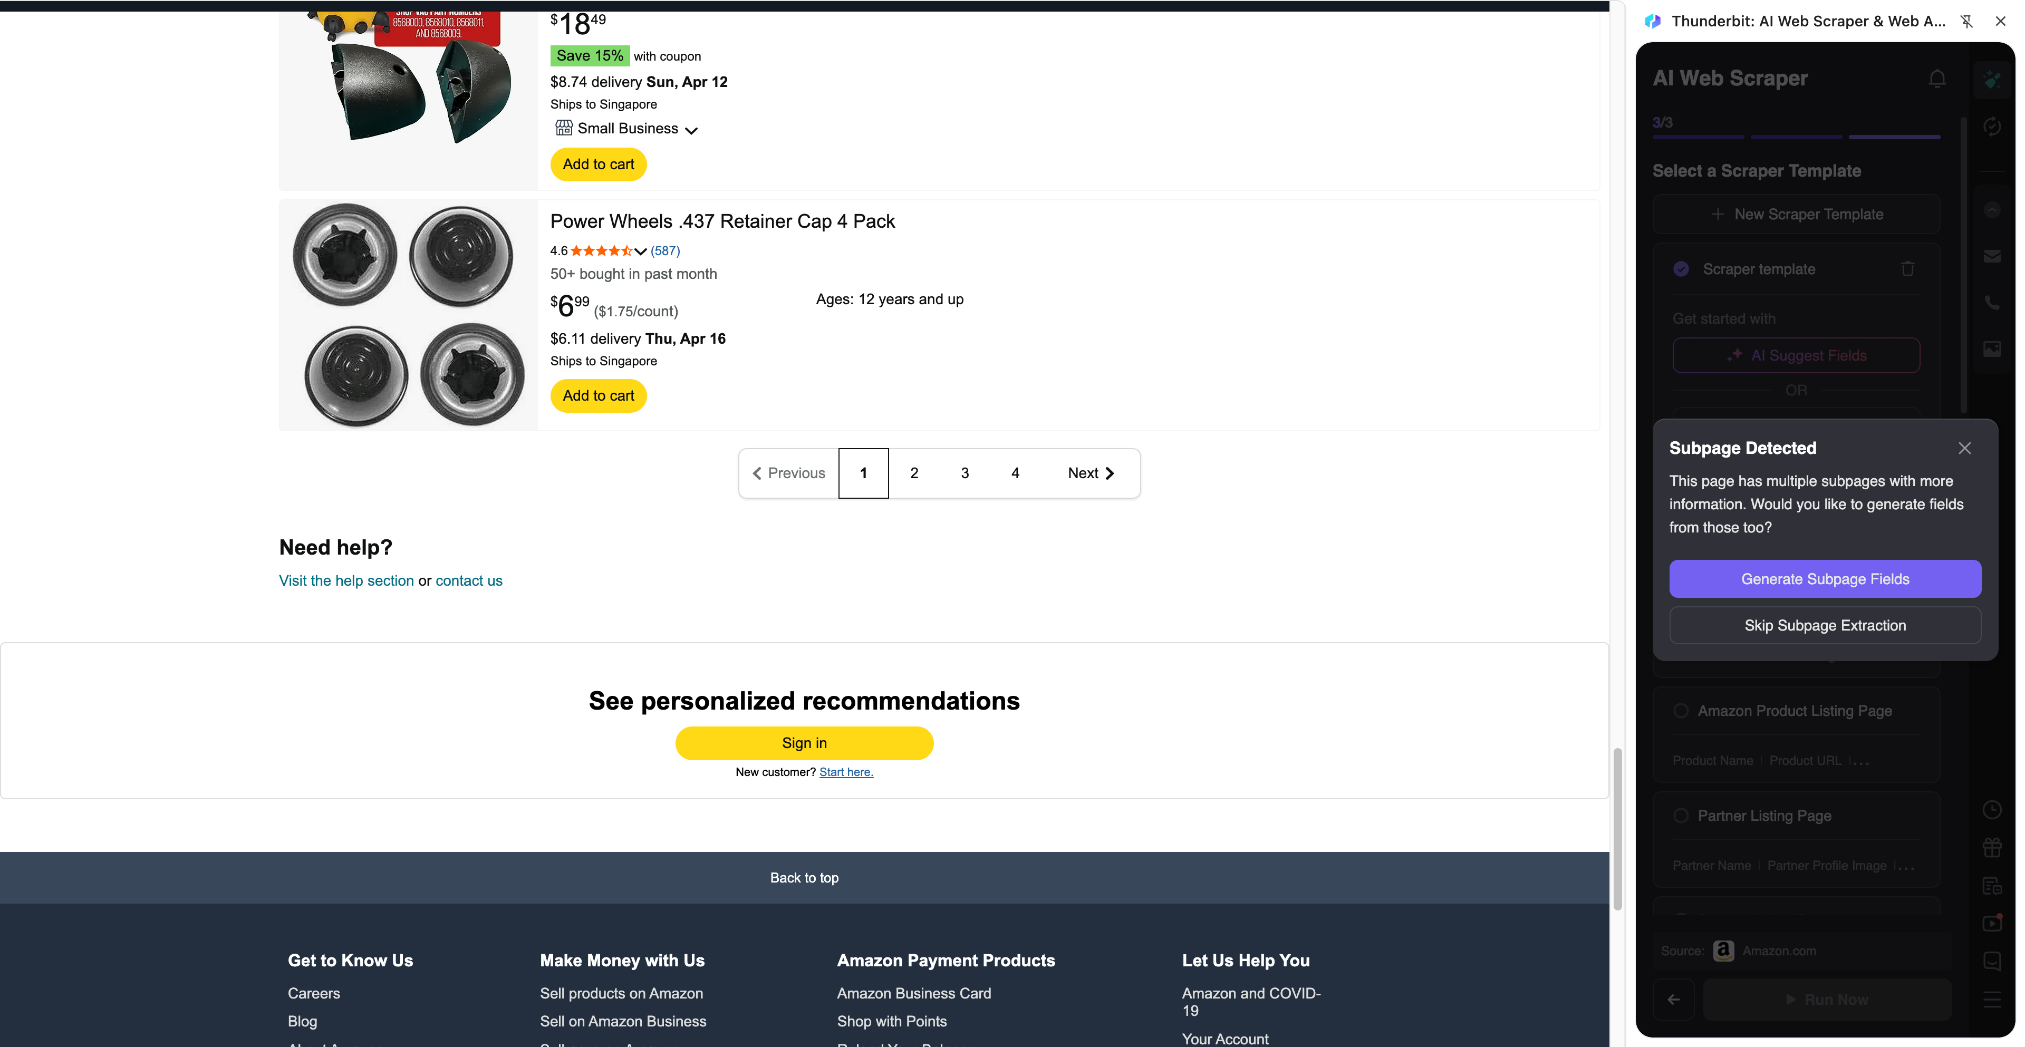
Task: Open the gift rewards icon in sidebar
Action: point(1992,847)
